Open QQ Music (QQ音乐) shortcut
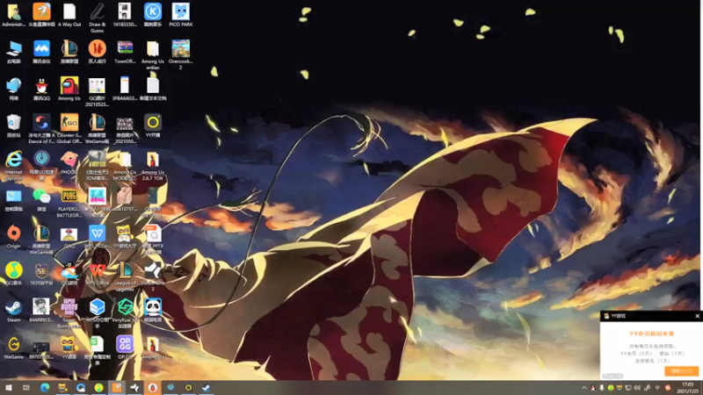Viewport: 703px width, 395px height. point(14,273)
